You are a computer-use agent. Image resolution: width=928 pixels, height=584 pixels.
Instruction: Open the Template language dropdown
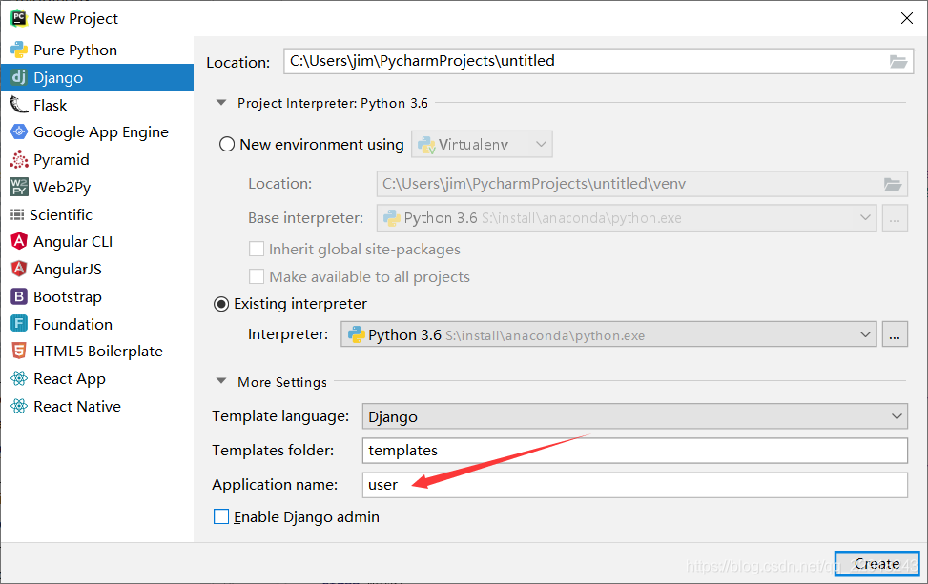pos(634,416)
